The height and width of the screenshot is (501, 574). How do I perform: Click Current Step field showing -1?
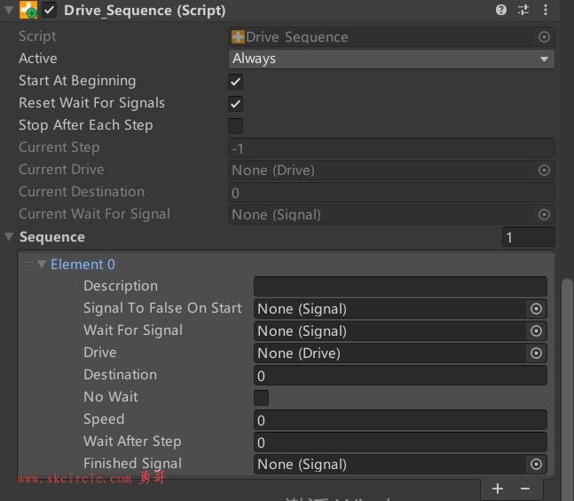391,148
